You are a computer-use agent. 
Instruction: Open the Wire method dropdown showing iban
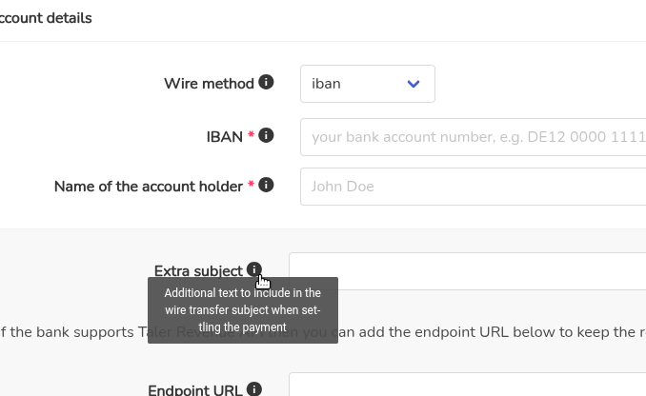coord(368,84)
